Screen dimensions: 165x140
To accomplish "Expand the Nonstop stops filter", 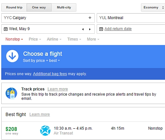I will [x=14, y=39].
